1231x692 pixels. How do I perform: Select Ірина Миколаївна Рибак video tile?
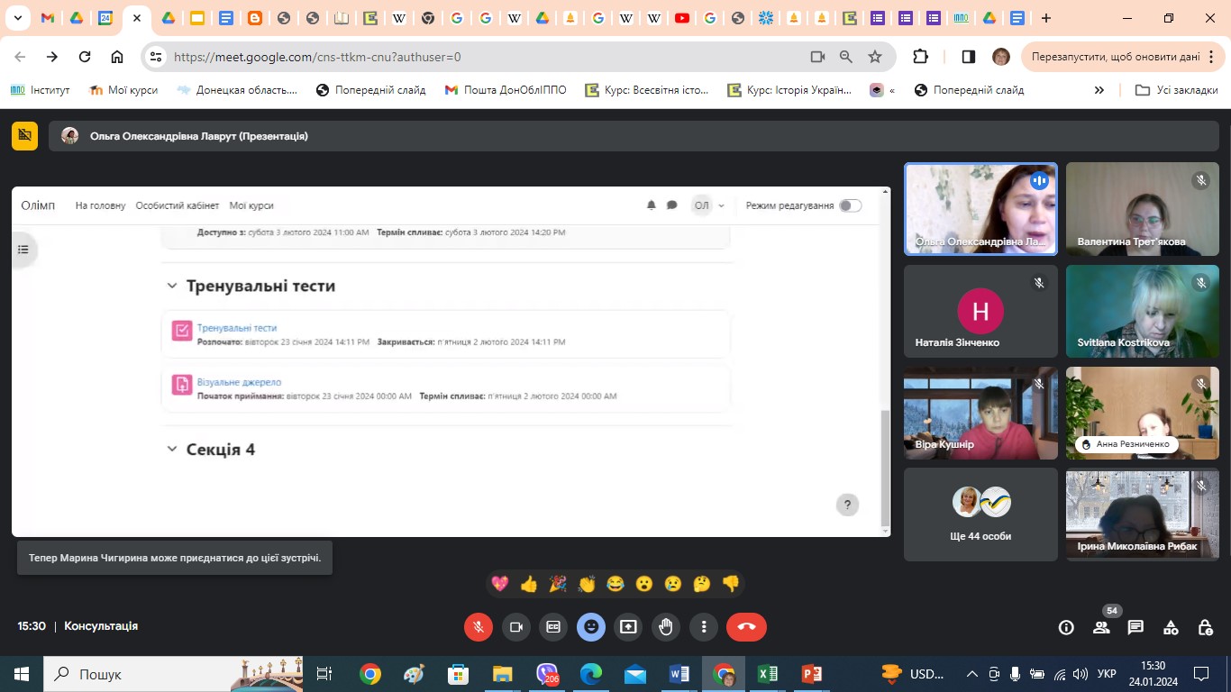(1143, 514)
